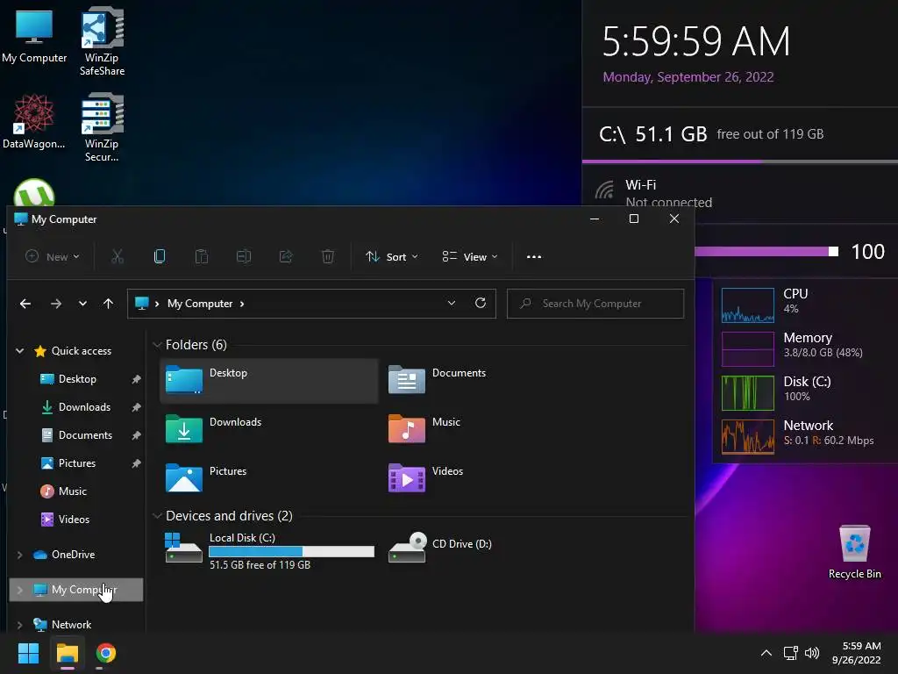Open the See more ellipsis menu
Image resolution: width=898 pixels, height=674 pixels.
(534, 257)
